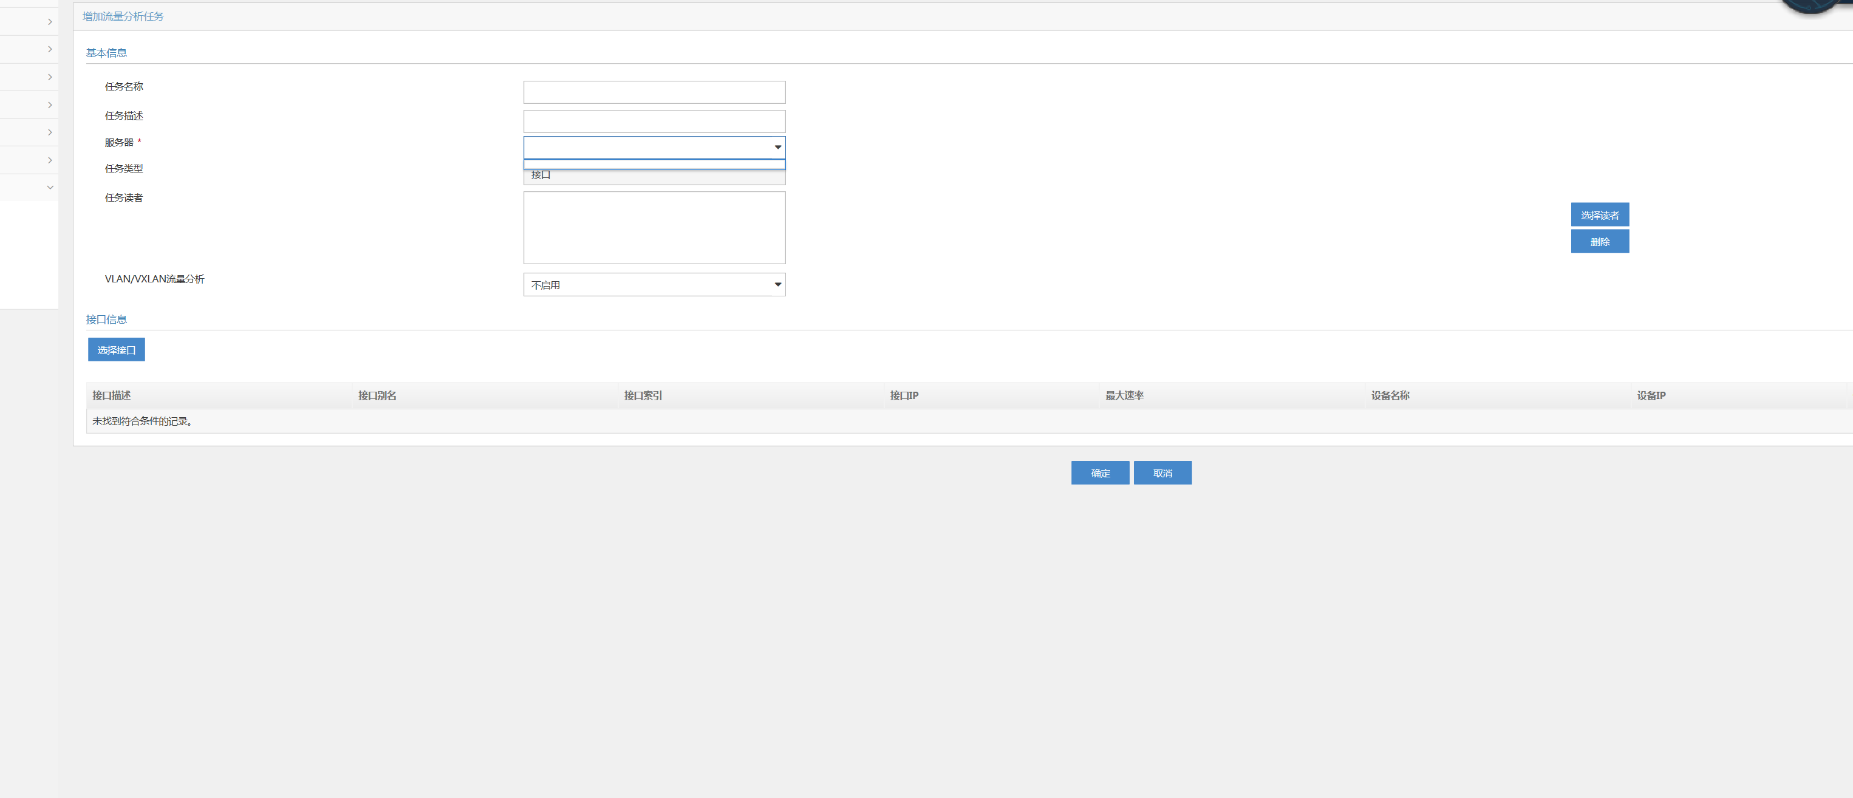The width and height of the screenshot is (1853, 798).
Task: Open the 服务器 dropdown arrow
Action: [x=777, y=147]
